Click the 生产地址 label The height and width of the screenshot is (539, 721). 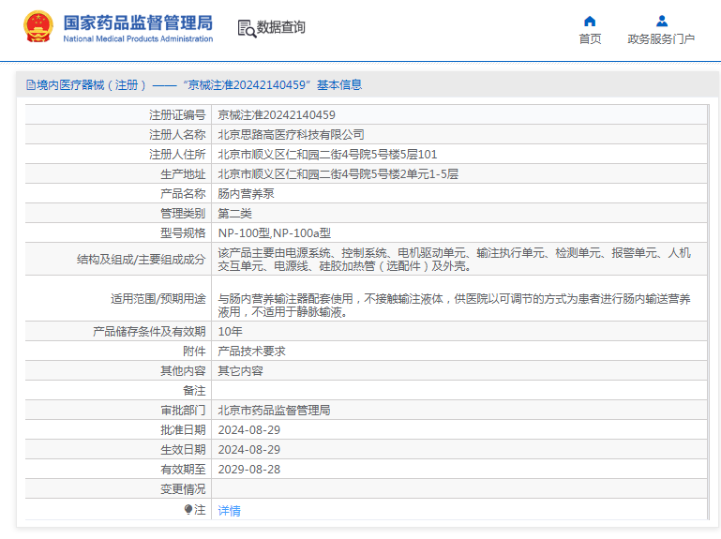click(x=183, y=174)
